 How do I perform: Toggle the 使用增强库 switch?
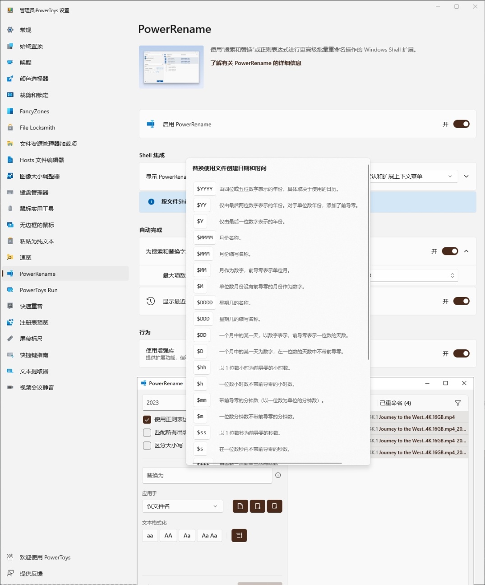tap(461, 353)
